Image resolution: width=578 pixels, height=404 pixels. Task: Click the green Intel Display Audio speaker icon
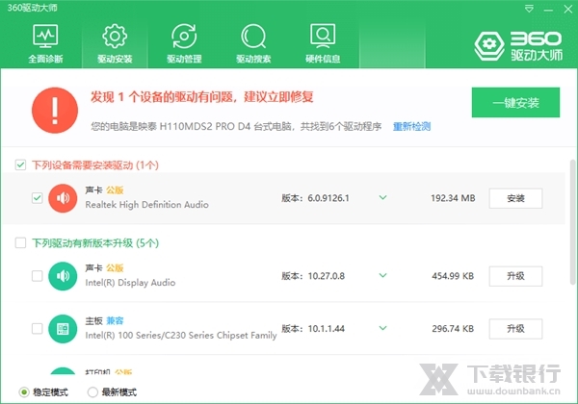coord(63,276)
